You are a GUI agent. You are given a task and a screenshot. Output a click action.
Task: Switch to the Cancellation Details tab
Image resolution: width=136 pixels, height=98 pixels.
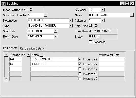click(32, 48)
